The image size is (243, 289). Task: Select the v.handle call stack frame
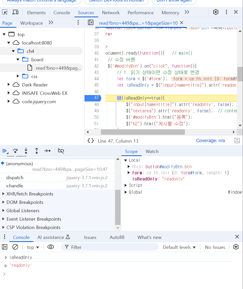[57, 186]
